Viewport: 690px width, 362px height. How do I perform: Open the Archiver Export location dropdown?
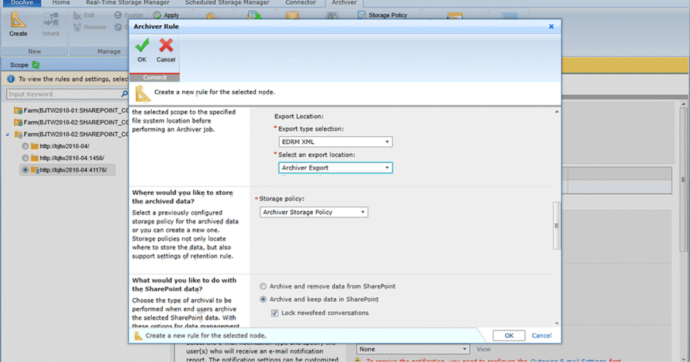[387, 167]
